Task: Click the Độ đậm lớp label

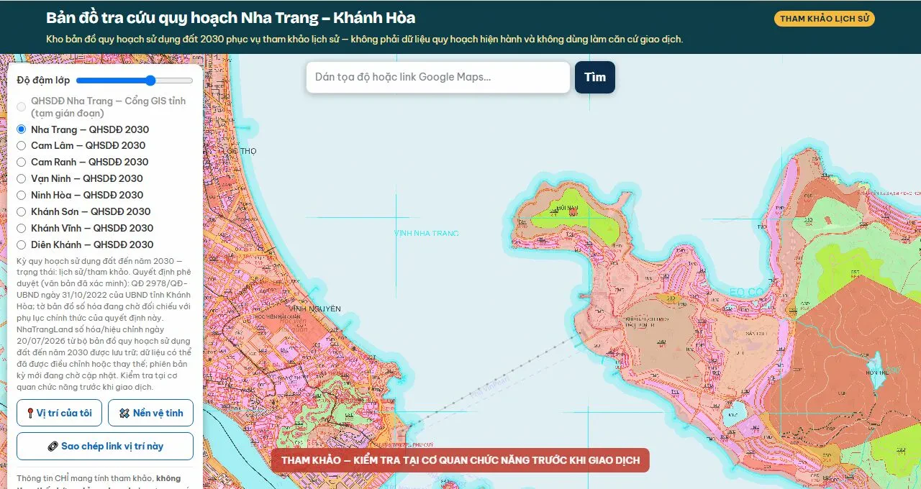Action: coord(44,81)
